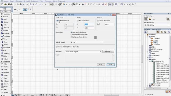Screen dimensions: 171x96
Task: Select the Zeď wall tool
Action: tap(5, 19)
